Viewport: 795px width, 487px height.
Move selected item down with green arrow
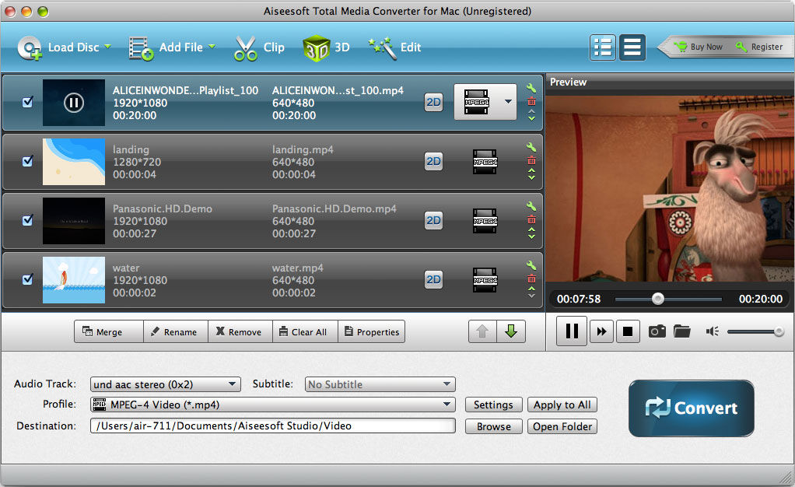pos(510,331)
